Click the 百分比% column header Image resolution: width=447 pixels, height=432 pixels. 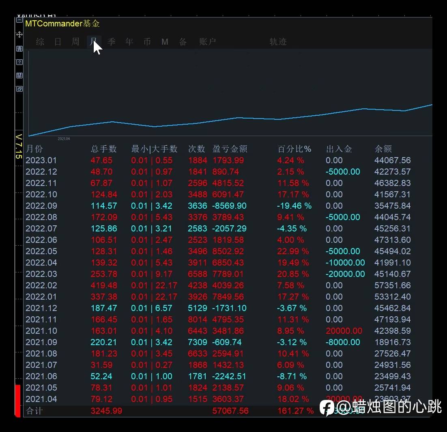(294, 149)
